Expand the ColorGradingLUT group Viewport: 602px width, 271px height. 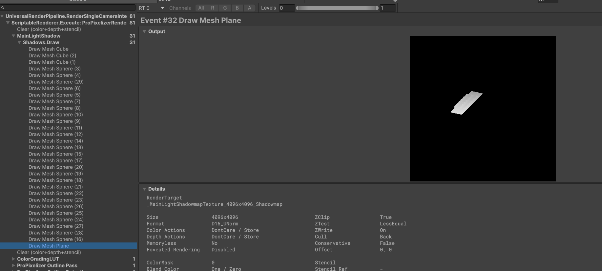coord(13,259)
